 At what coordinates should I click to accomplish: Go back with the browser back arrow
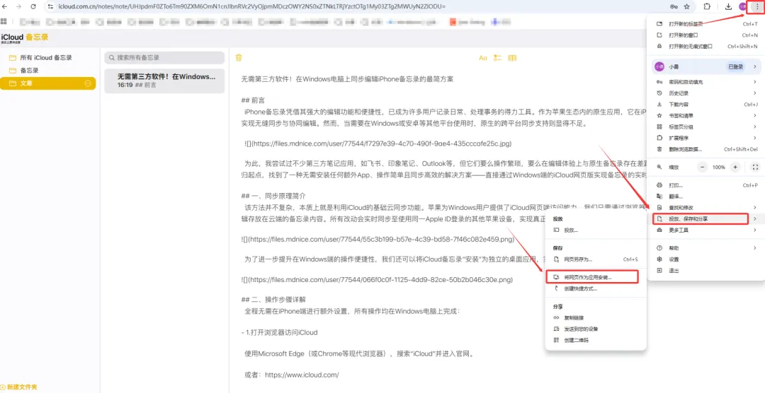[x=5, y=6]
